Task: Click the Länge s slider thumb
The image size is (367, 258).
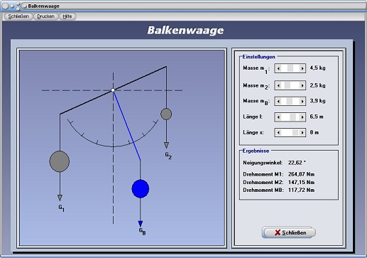Action: tap(295, 132)
